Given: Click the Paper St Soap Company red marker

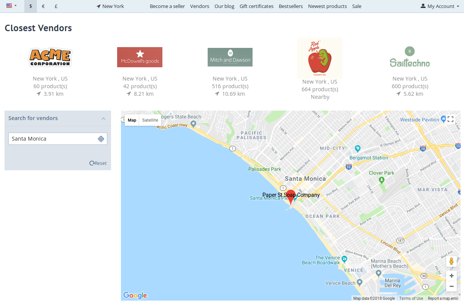Looking at the screenshot, I should [x=291, y=197].
